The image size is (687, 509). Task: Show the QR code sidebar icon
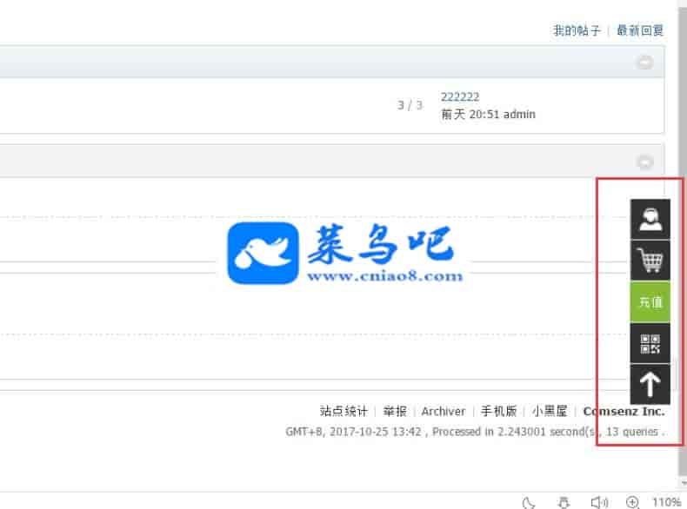tap(650, 343)
